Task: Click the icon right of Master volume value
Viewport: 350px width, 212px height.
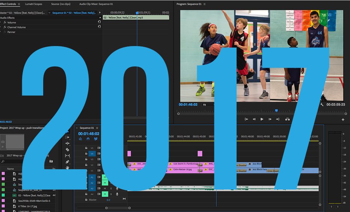Action: pos(124,199)
